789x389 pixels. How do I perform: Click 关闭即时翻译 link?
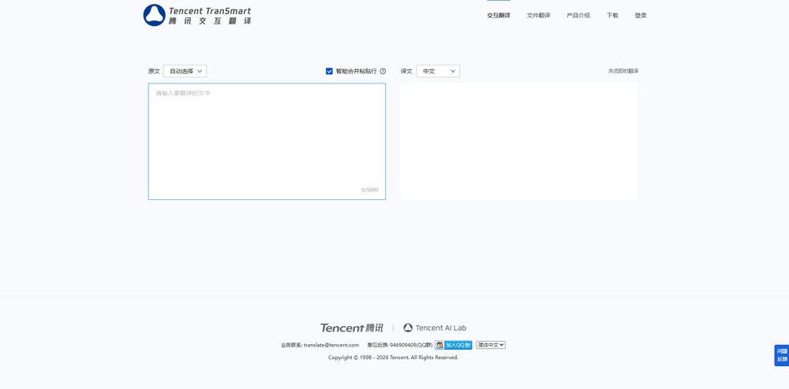coord(623,72)
